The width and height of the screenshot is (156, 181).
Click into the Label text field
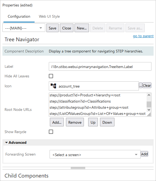(x=100, y=66)
